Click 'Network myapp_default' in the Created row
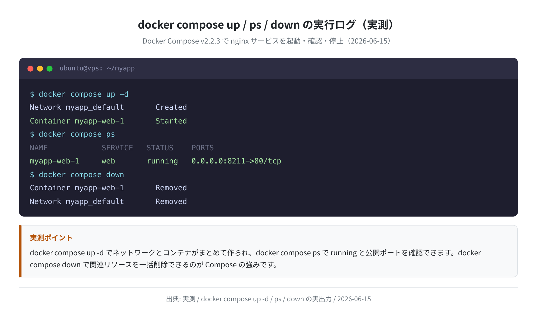 (x=77, y=107)
